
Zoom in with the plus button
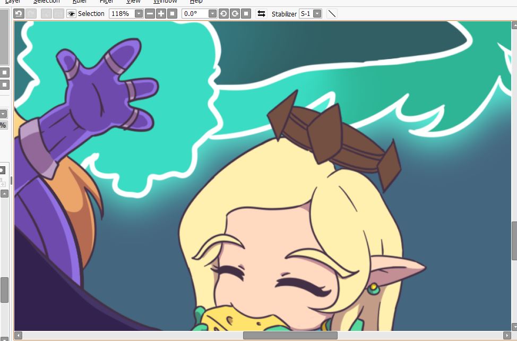tap(161, 13)
